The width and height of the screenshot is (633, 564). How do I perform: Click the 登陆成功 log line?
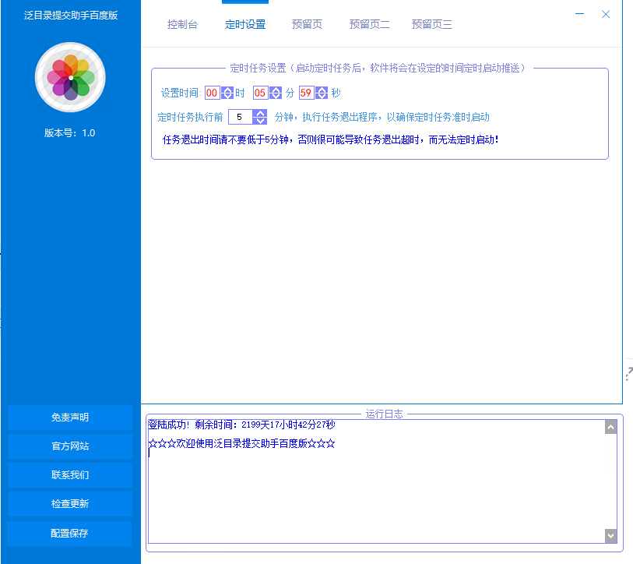[x=241, y=425]
